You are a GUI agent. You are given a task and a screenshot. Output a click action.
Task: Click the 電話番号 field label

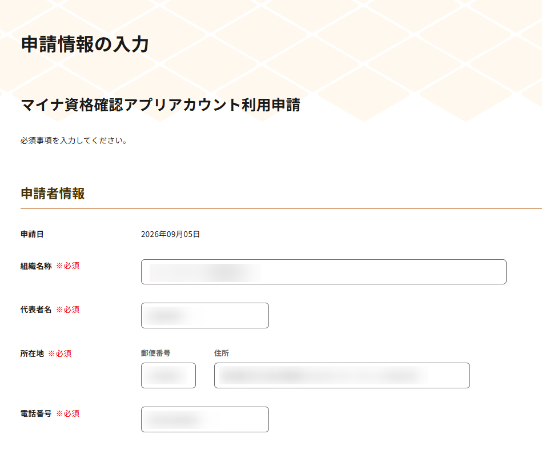36,413
